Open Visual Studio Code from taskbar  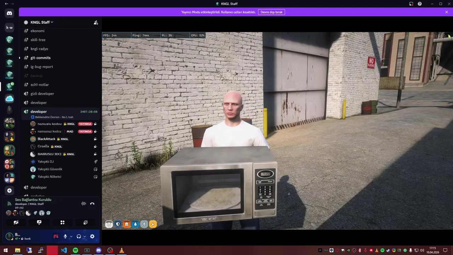coord(64,250)
